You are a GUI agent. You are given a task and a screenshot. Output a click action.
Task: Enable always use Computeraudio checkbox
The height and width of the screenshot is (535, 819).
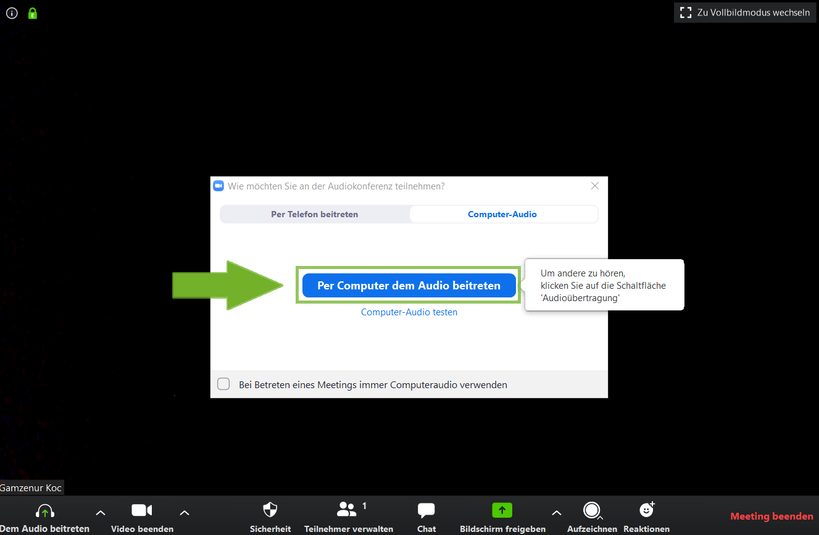click(x=223, y=384)
